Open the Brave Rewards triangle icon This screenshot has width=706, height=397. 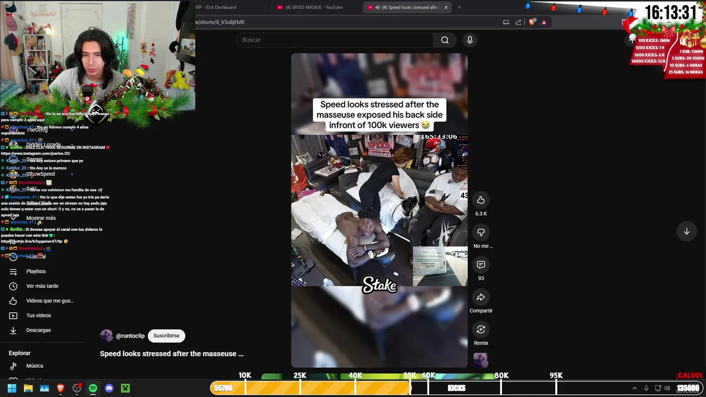pyautogui.click(x=544, y=22)
